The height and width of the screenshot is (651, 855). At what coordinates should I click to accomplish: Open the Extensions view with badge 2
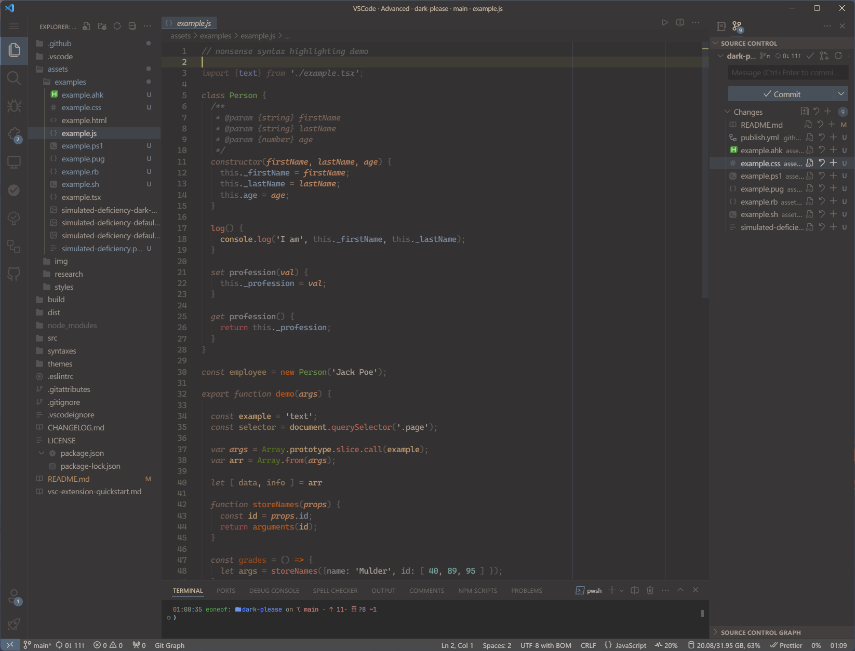pyautogui.click(x=14, y=134)
